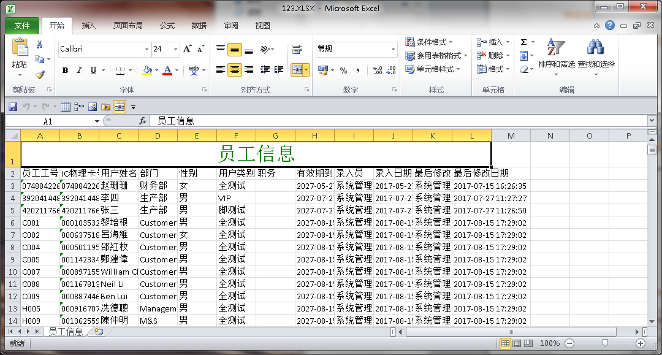Toggle Bold formatting
The height and width of the screenshot is (355, 662).
pos(65,71)
